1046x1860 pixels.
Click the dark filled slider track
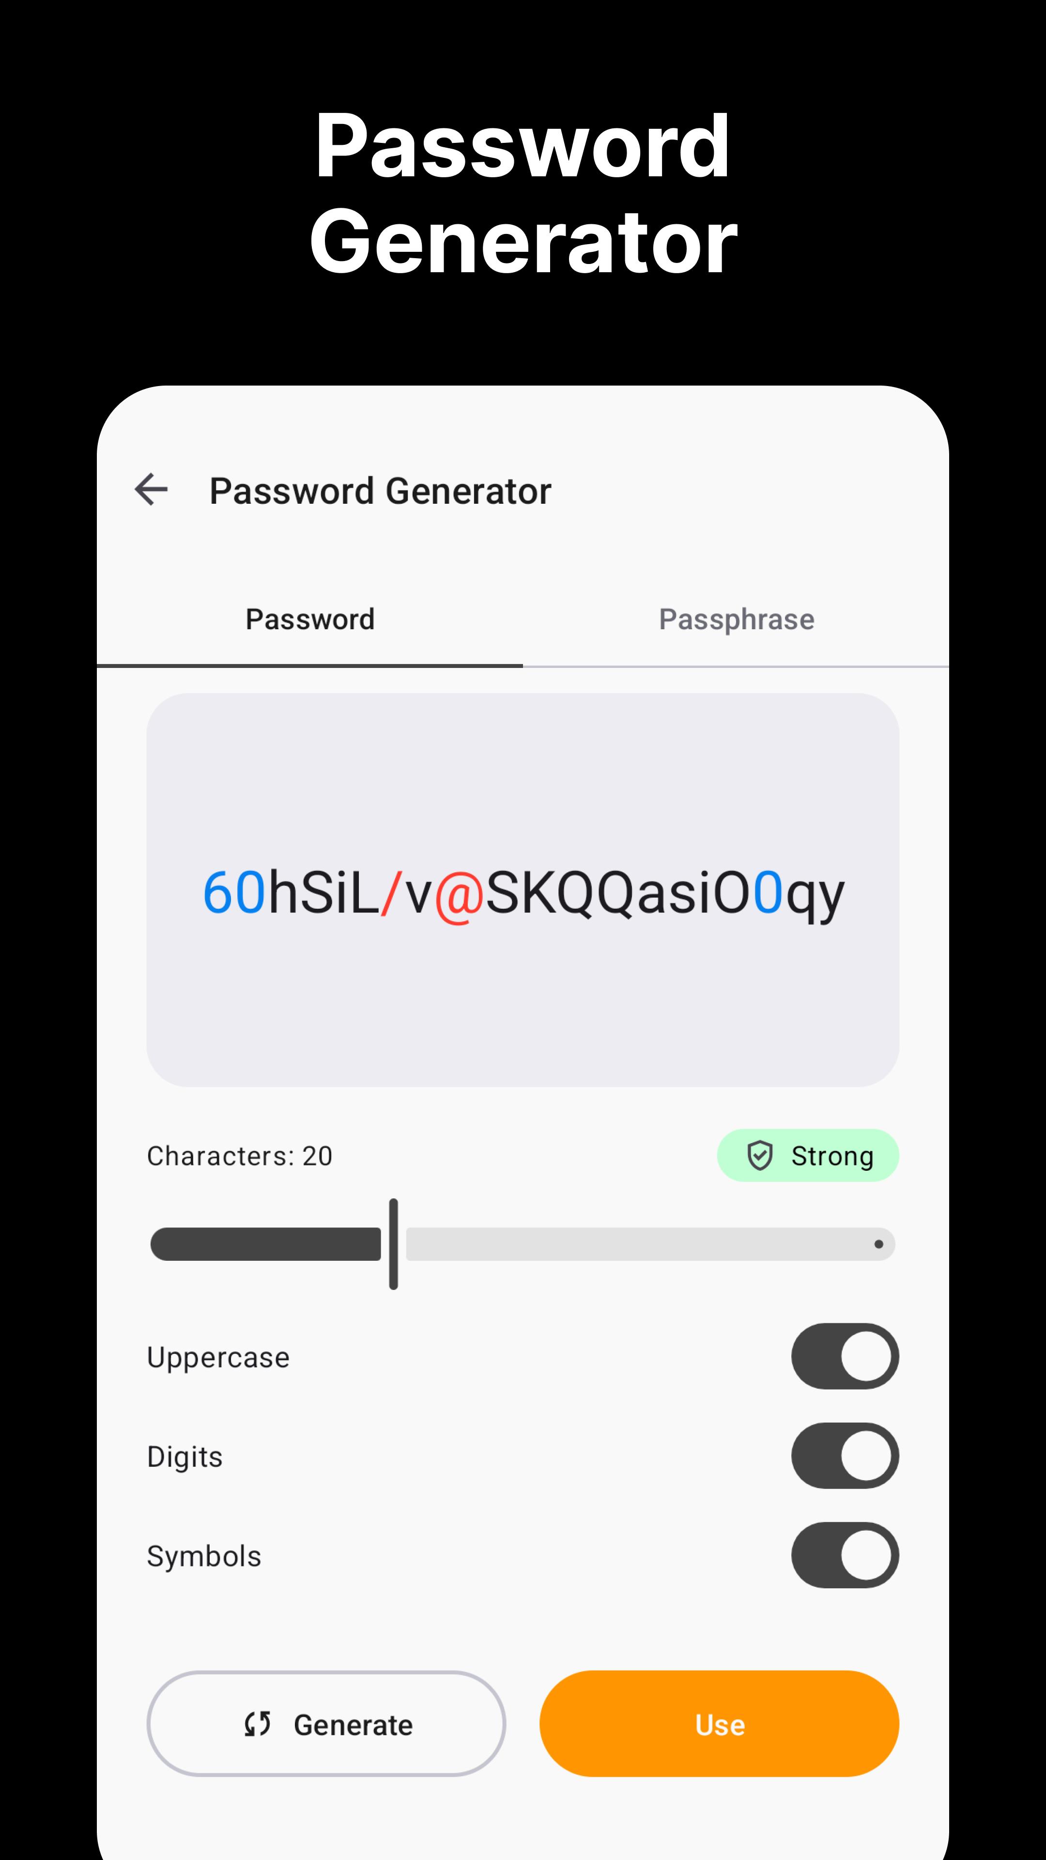pos(266,1244)
